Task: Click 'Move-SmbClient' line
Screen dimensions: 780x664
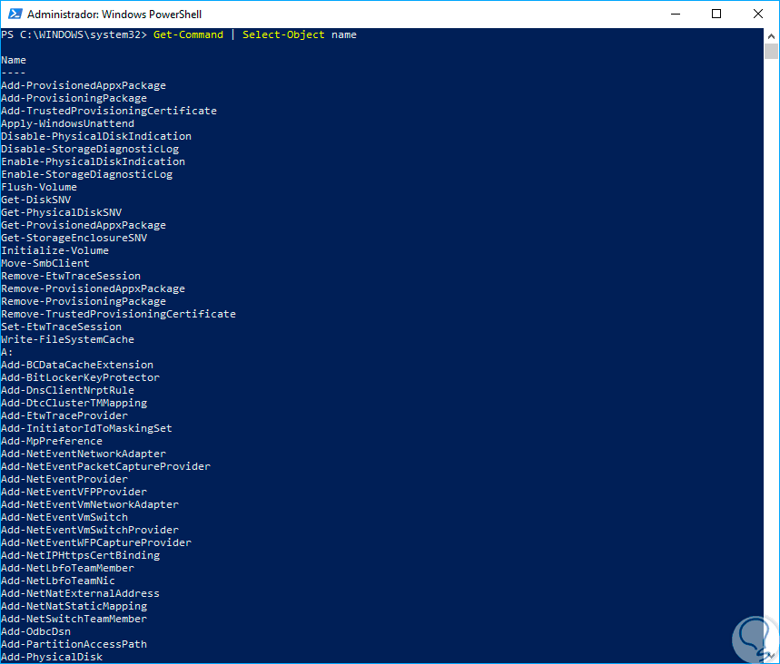Action: tap(45, 263)
